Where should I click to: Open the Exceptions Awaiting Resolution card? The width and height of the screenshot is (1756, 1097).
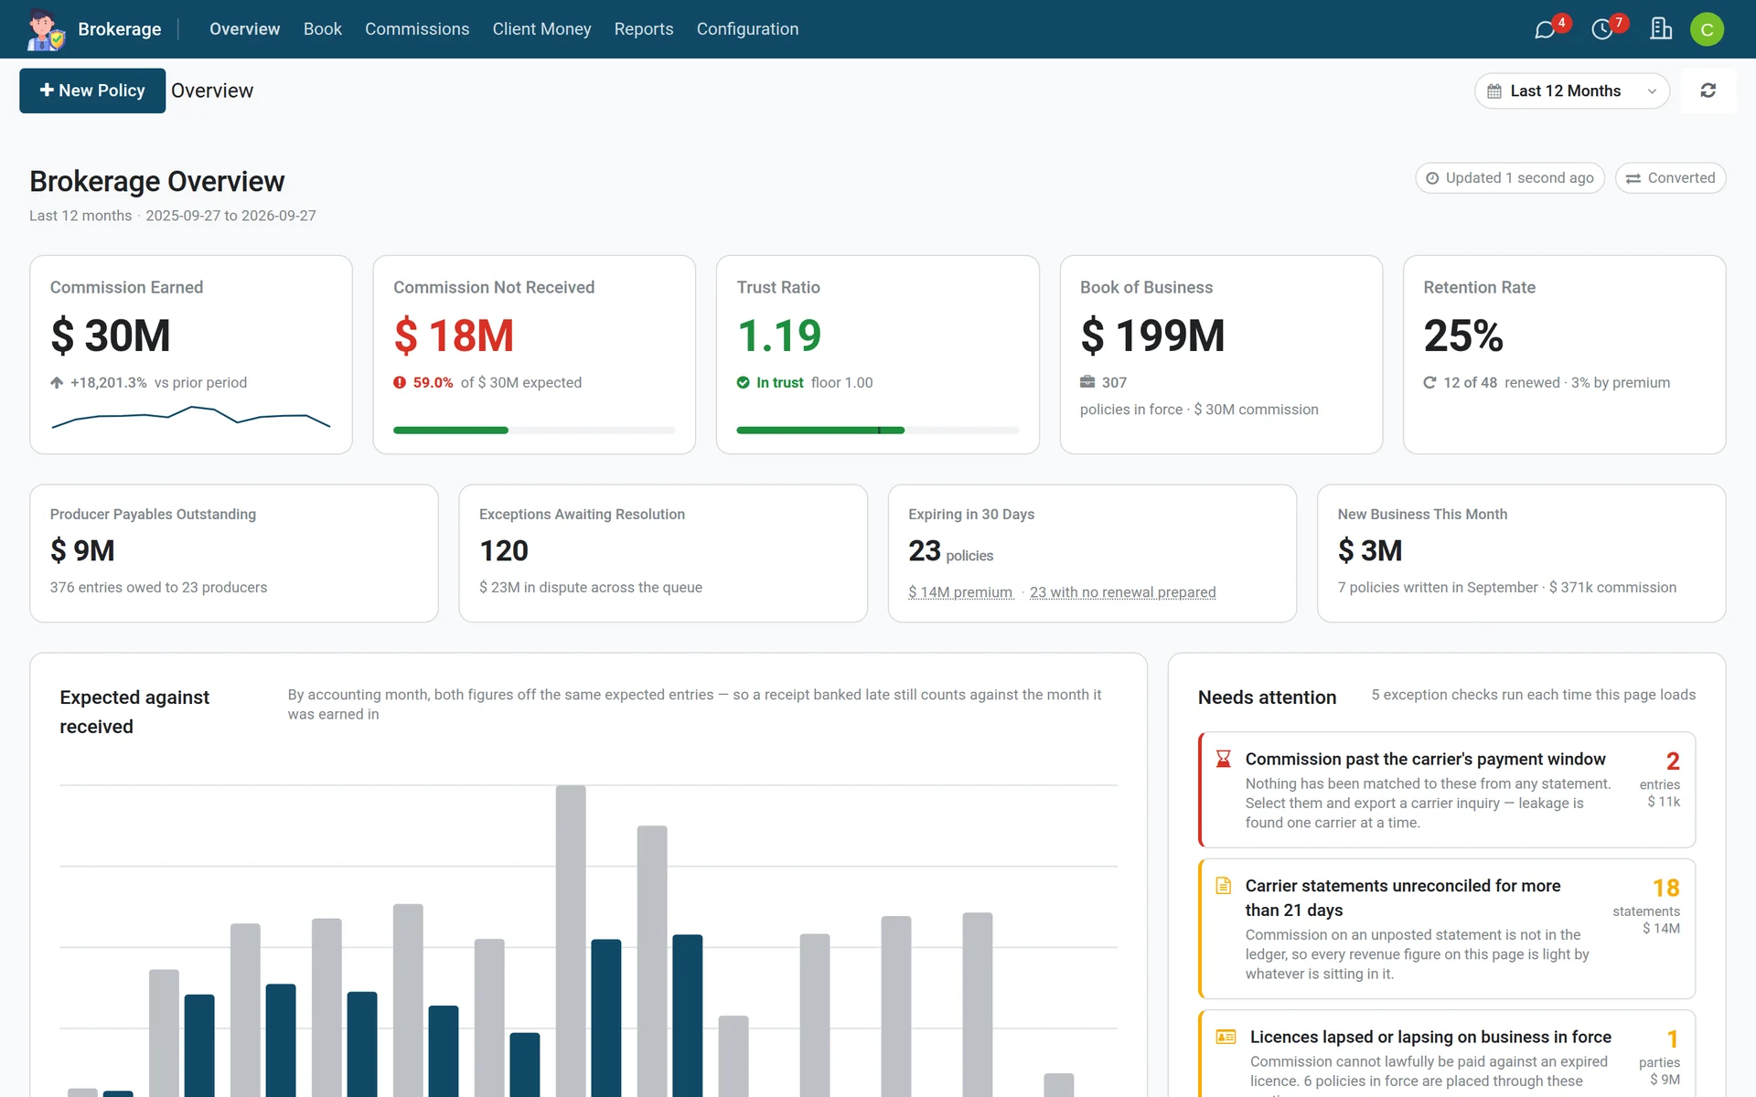663,553
